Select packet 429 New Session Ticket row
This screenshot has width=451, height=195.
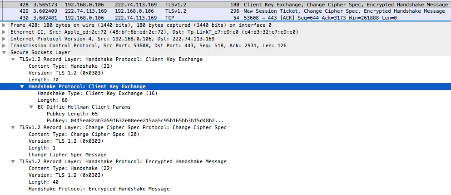225,11
